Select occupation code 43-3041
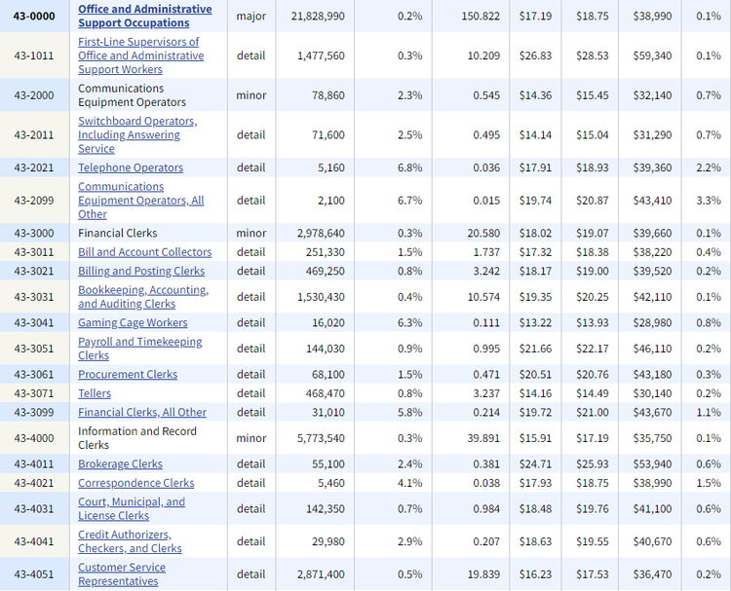The width and height of the screenshot is (731, 591). point(34,322)
